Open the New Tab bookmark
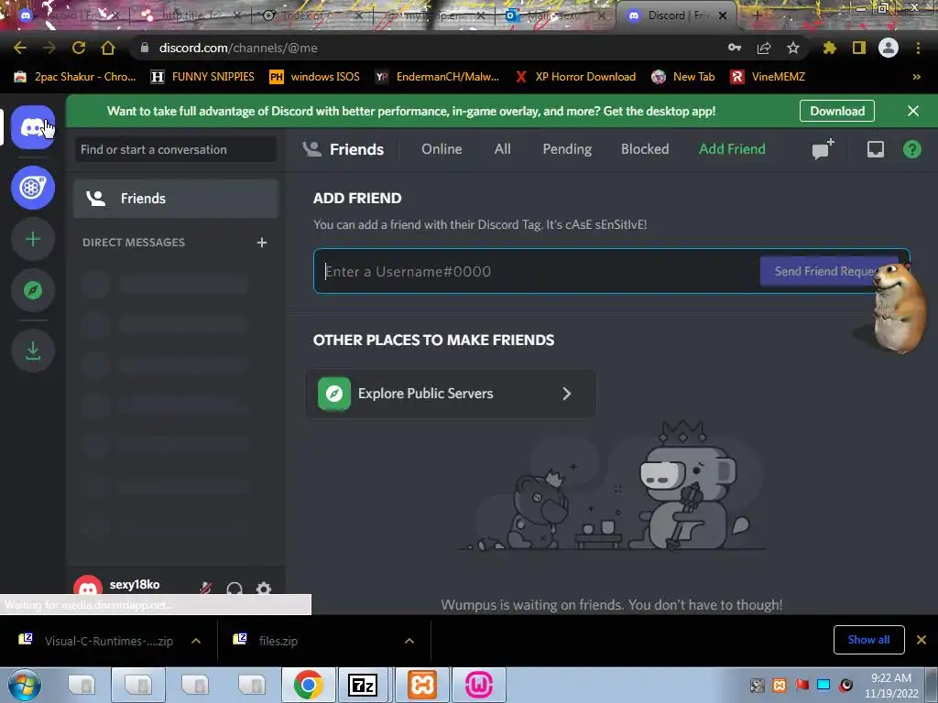 (683, 77)
